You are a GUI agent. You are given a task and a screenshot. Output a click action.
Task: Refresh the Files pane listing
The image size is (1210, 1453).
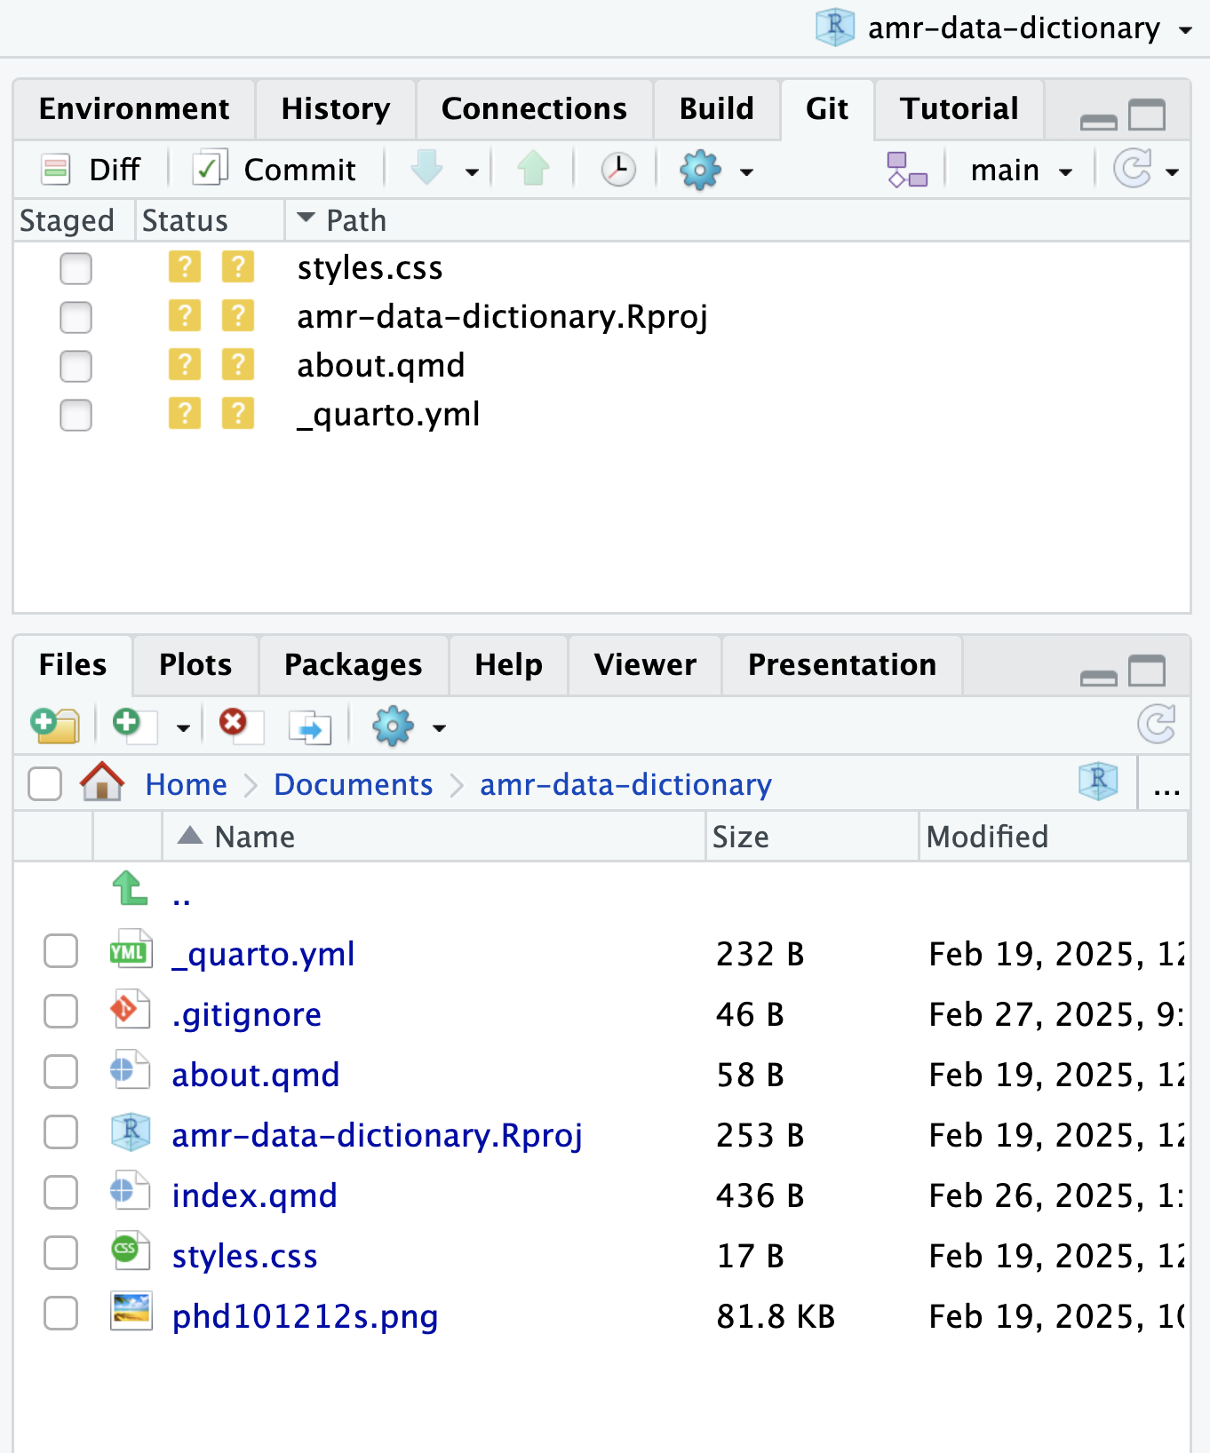click(1157, 724)
